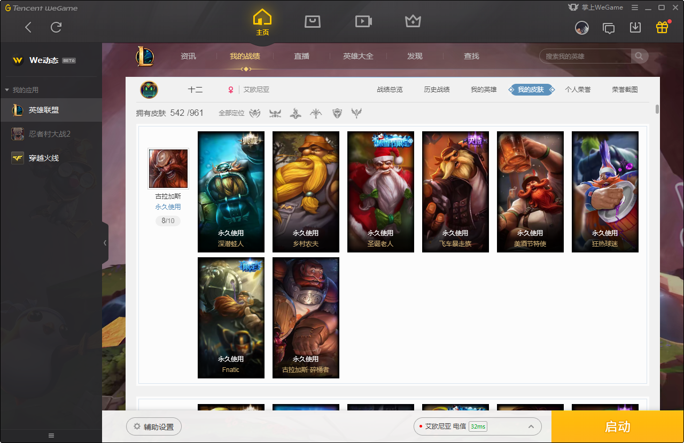Viewport: 684px width, 443px height.
Task: Filter skins by 全部定位
Action: (x=231, y=113)
